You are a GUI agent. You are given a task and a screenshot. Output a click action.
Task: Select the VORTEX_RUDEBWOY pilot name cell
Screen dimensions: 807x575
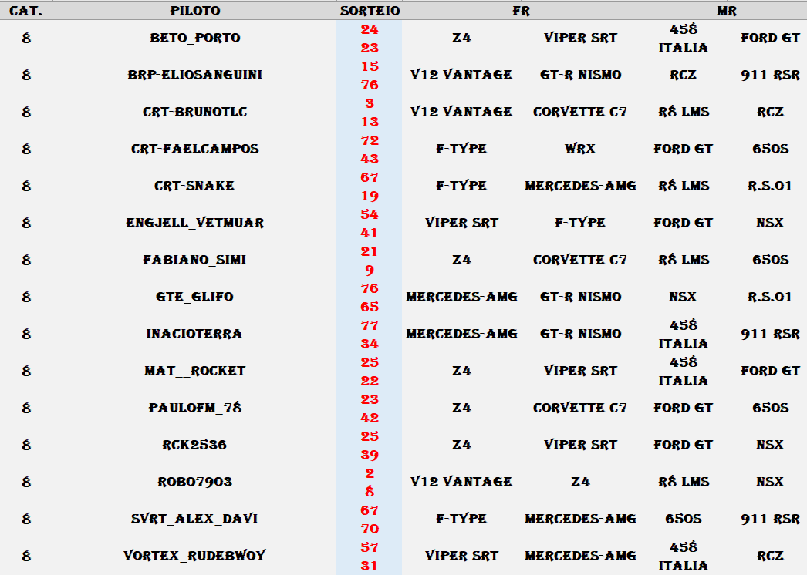click(194, 557)
